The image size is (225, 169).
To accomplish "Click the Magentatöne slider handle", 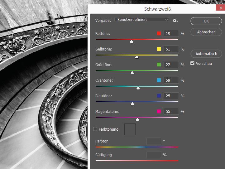I will (x=137, y=119).
